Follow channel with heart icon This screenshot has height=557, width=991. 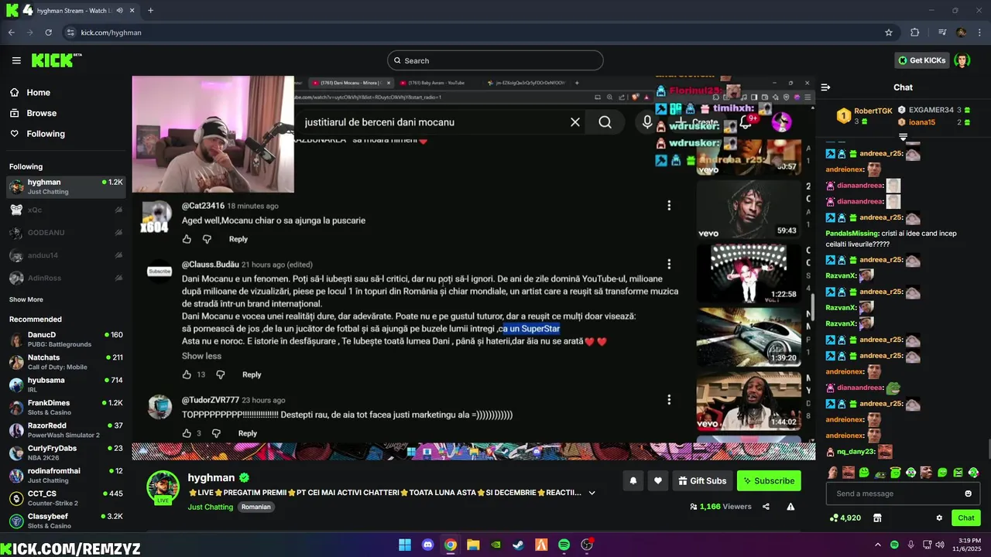(657, 480)
